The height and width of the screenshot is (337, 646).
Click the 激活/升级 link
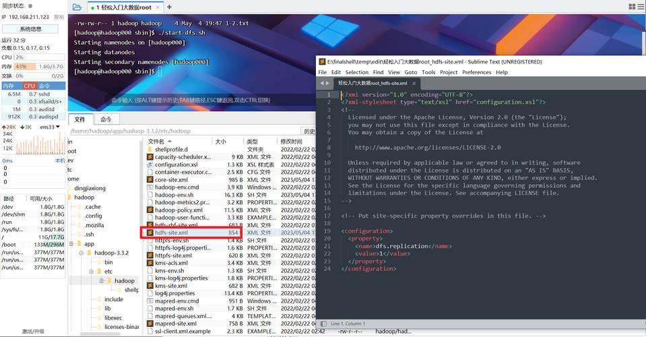[33, 331]
